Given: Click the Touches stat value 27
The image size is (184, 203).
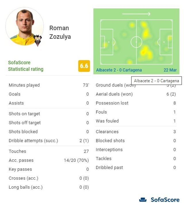Looking at the screenshot, I should 86,151.
